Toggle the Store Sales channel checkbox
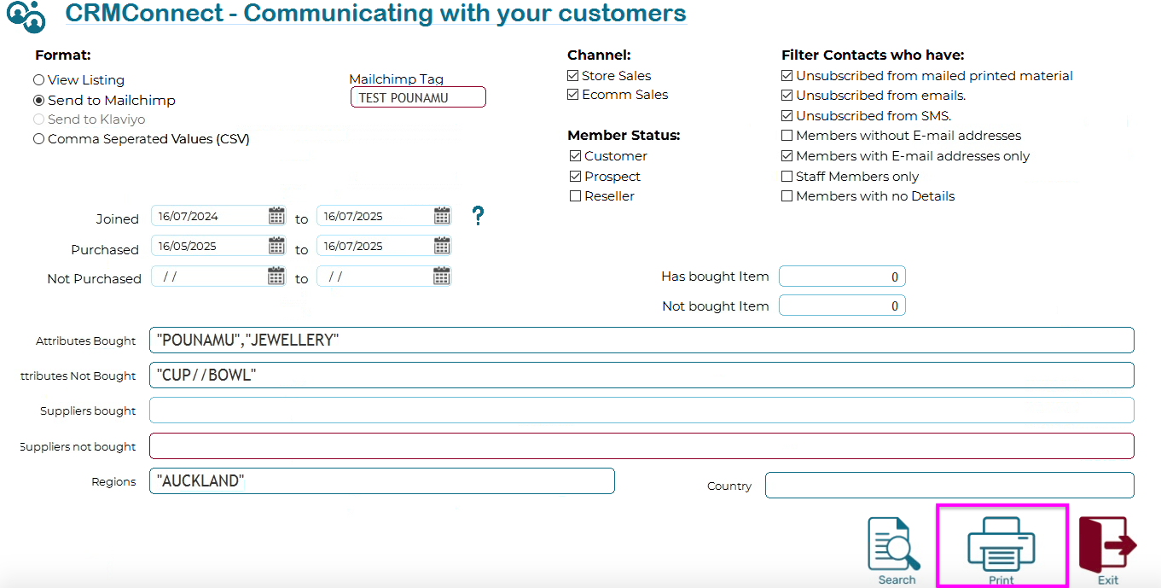 click(573, 76)
